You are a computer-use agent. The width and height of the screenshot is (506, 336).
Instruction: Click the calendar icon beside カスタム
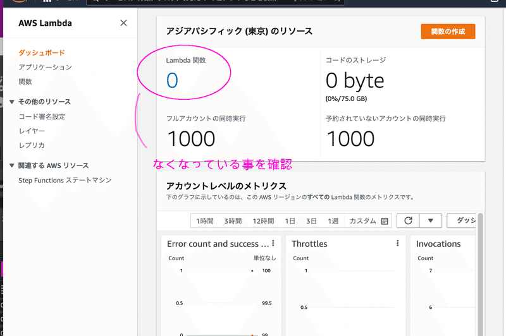click(x=385, y=221)
